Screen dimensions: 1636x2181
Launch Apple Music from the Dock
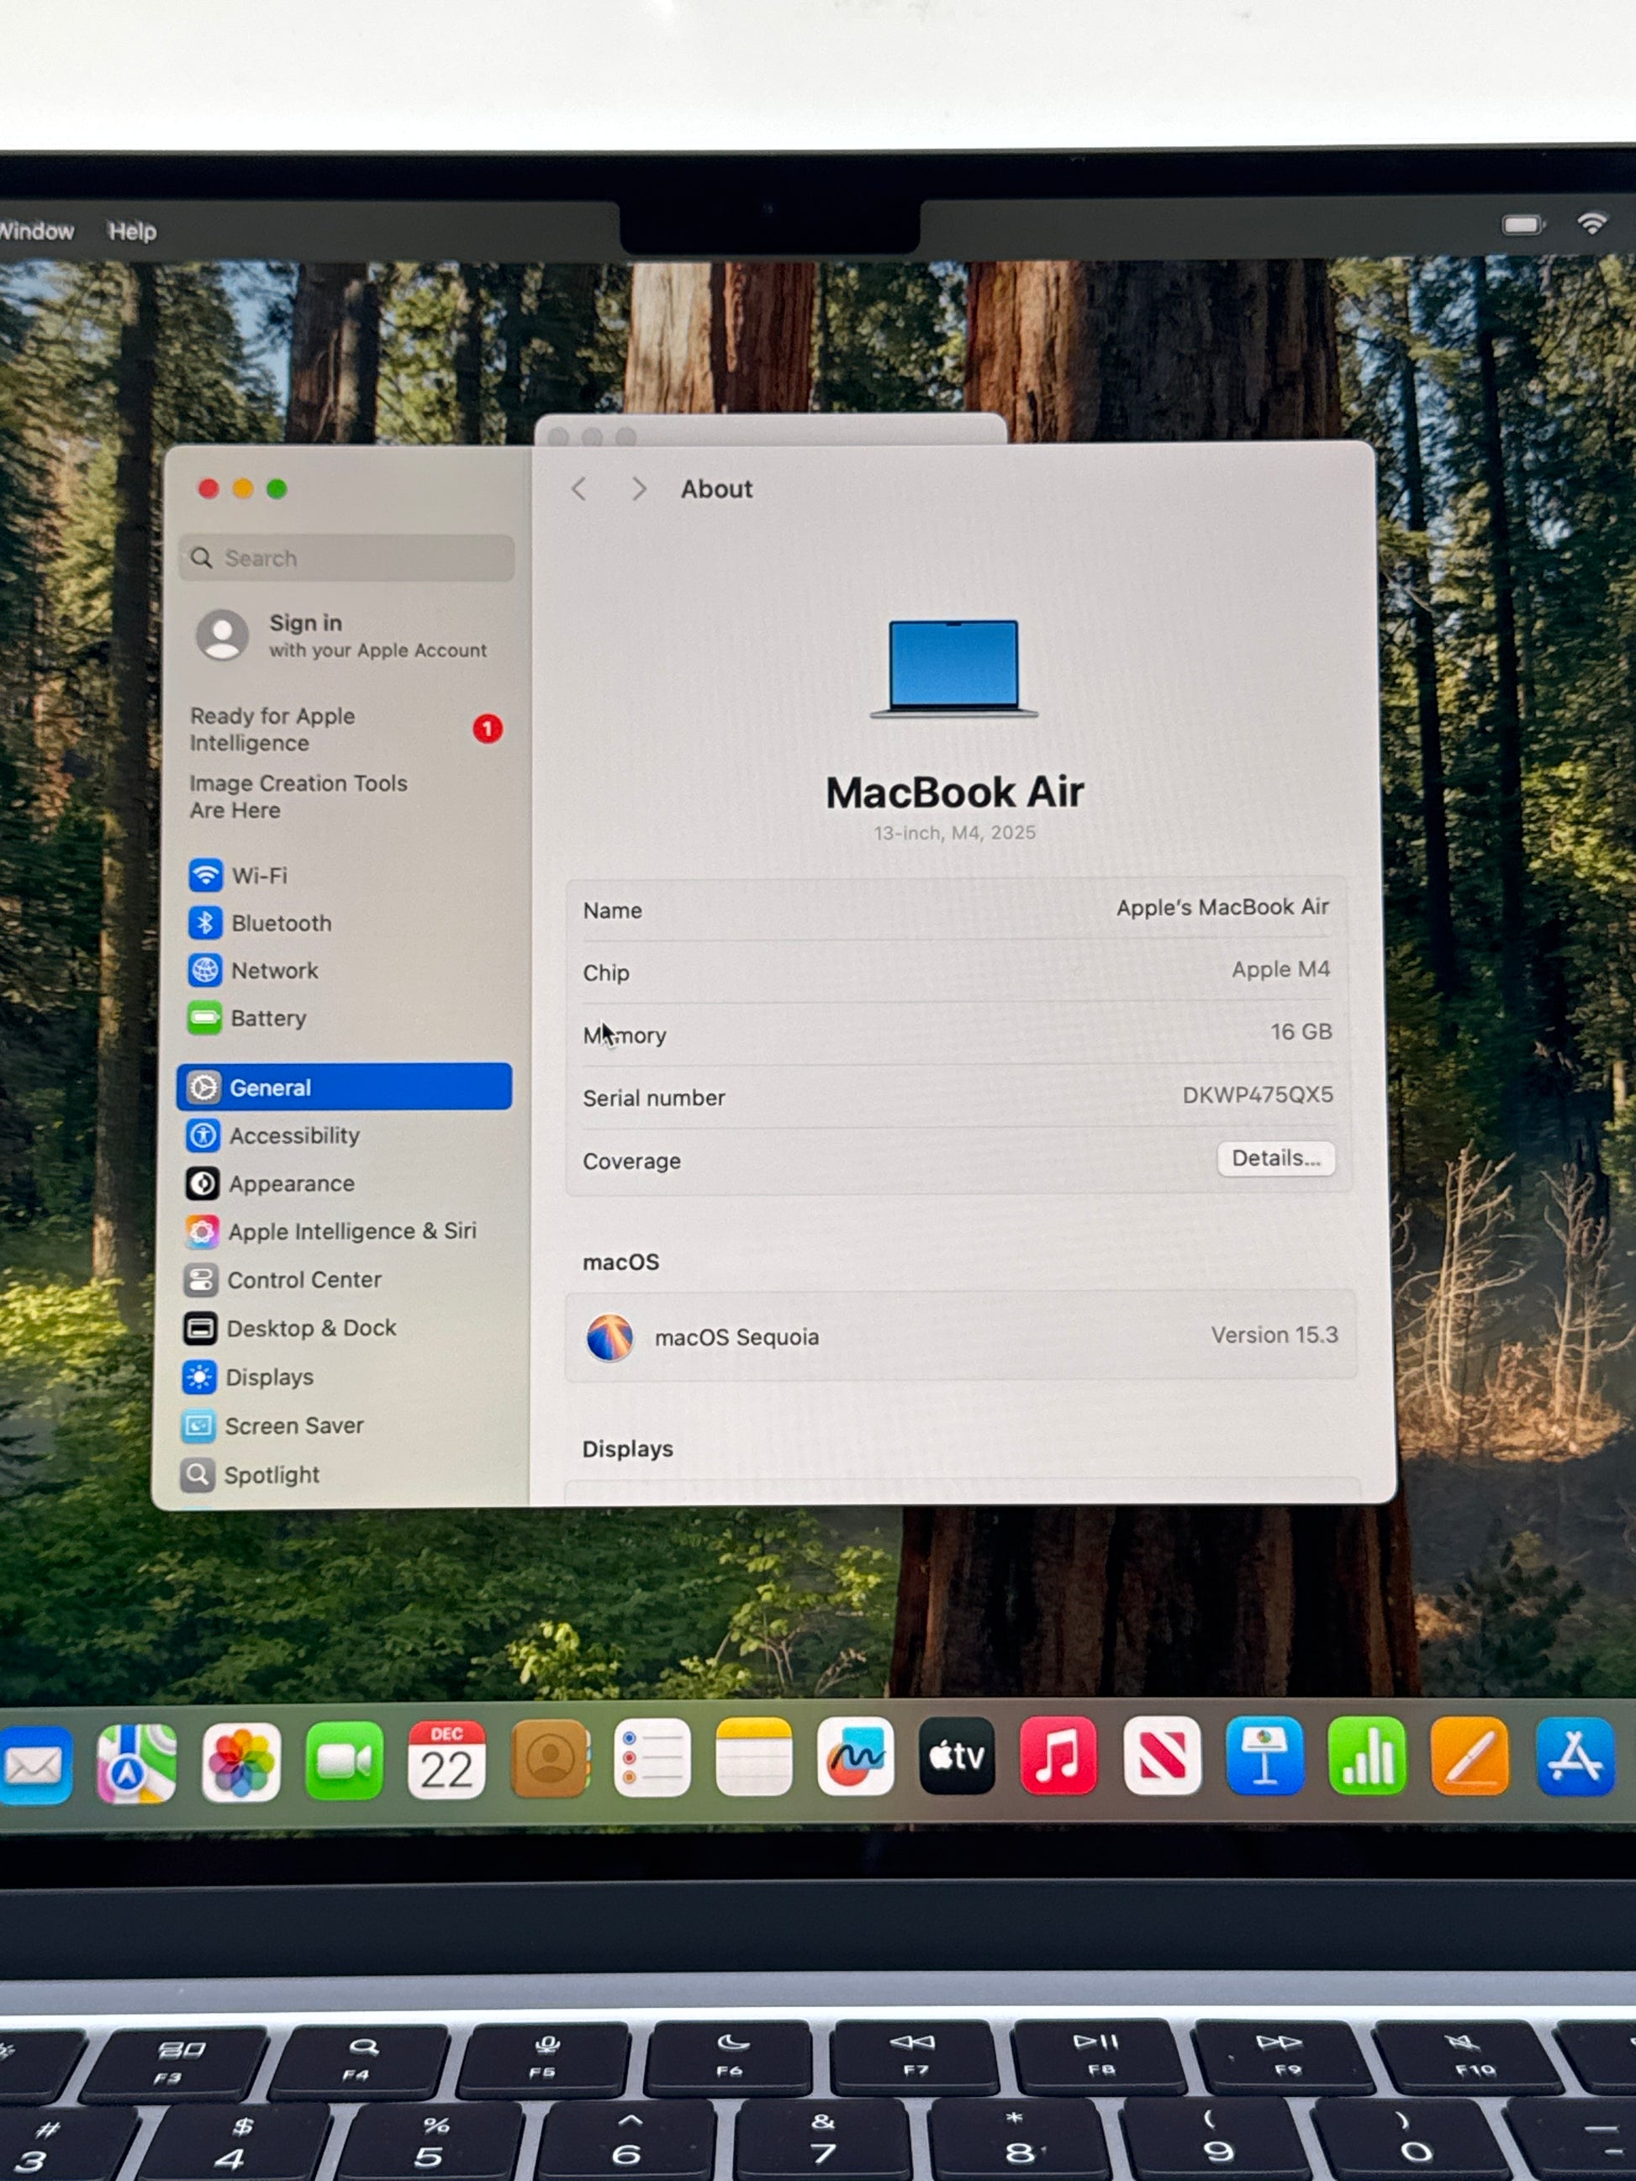coord(1058,1756)
